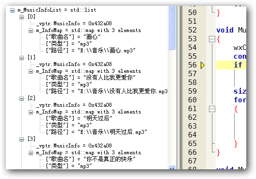Screen dimensions: 256x179
Task: Collapse m_InfoMap under element [0]
Action: click(31, 31)
